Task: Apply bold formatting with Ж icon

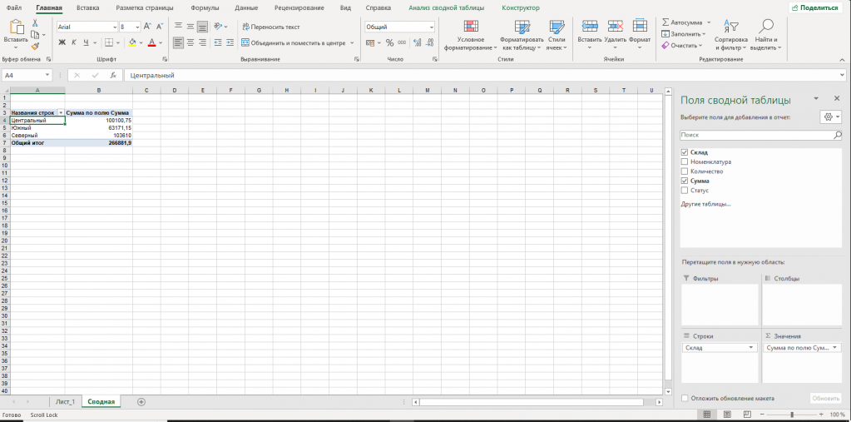Action: pos(62,42)
